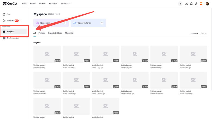Open the project thumbnail lasting 00:01
This screenshot has width=212, height=119.
click(135, 80)
